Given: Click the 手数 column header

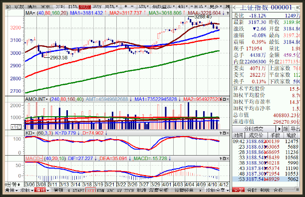Looking at the screenshot, I should click(x=275, y=135).
